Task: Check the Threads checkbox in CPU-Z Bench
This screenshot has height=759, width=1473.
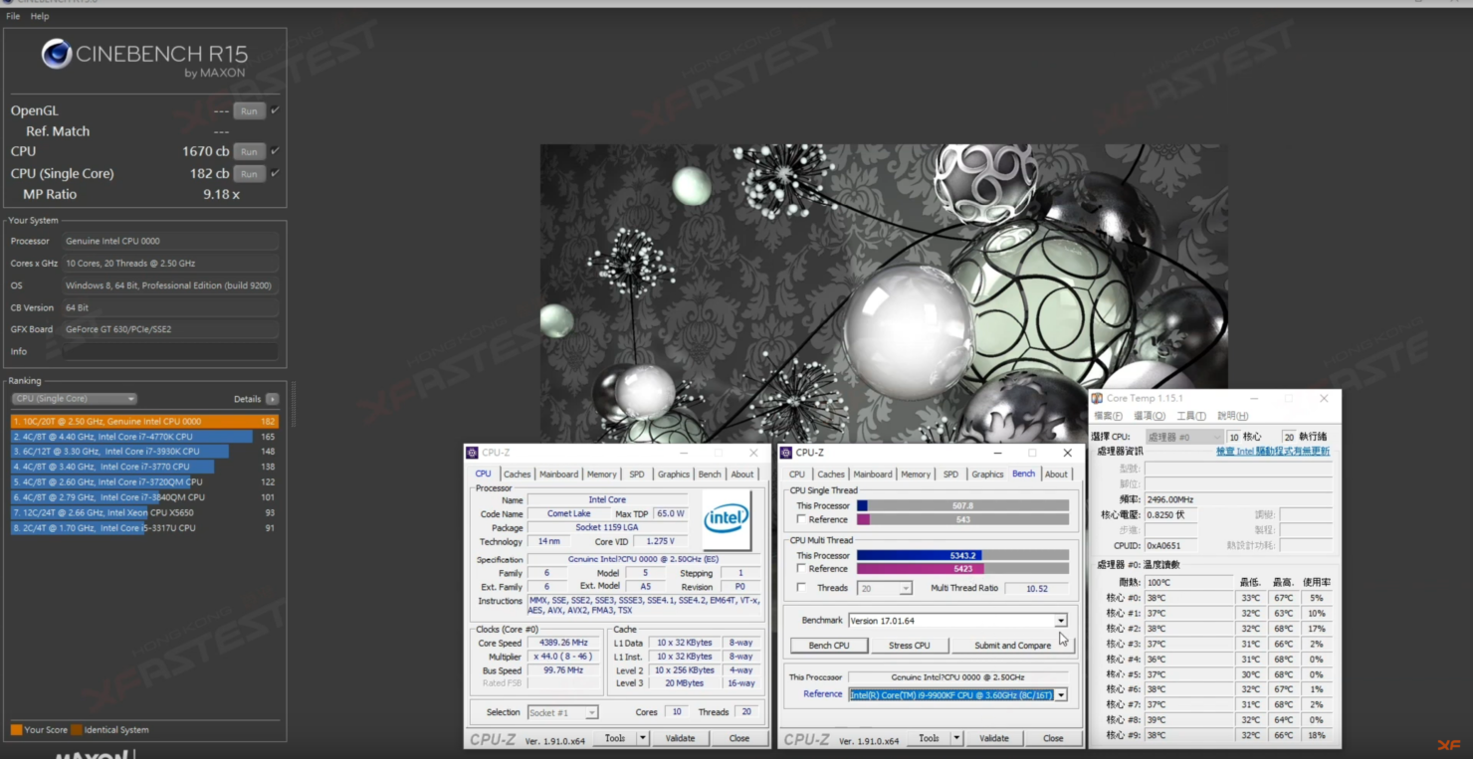Action: [x=801, y=588]
